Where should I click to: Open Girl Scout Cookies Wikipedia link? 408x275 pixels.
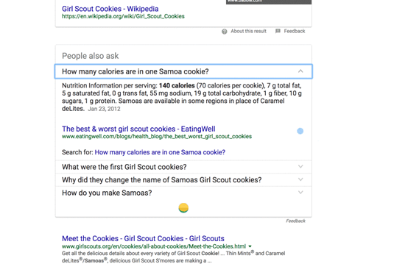(110, 9)
